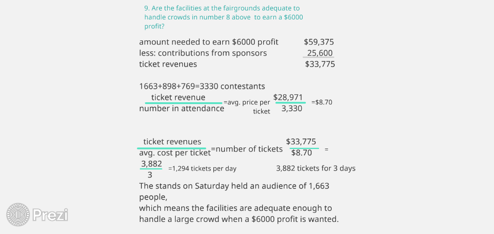Select the 3330 contestants sum line
This screenshot has height=234, width=494.
(x=202, y=86)
